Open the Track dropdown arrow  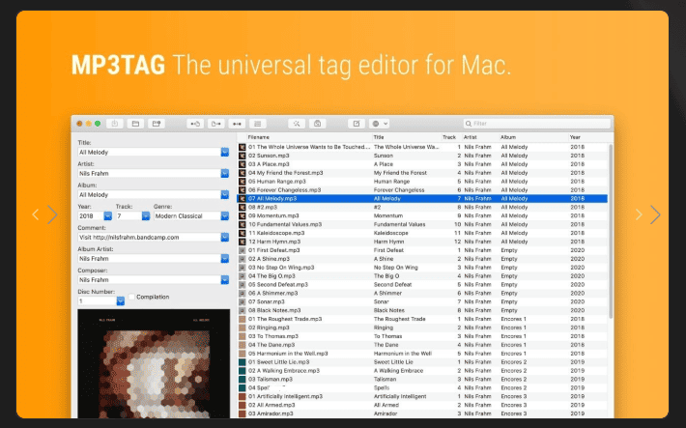coord(146,216)
